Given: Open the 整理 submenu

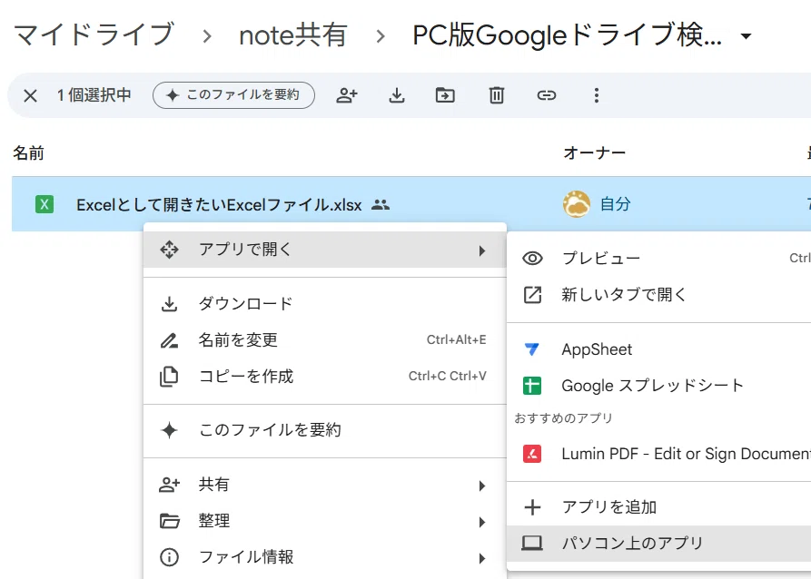Looking at the screenshot, I should tap(325, 521).
